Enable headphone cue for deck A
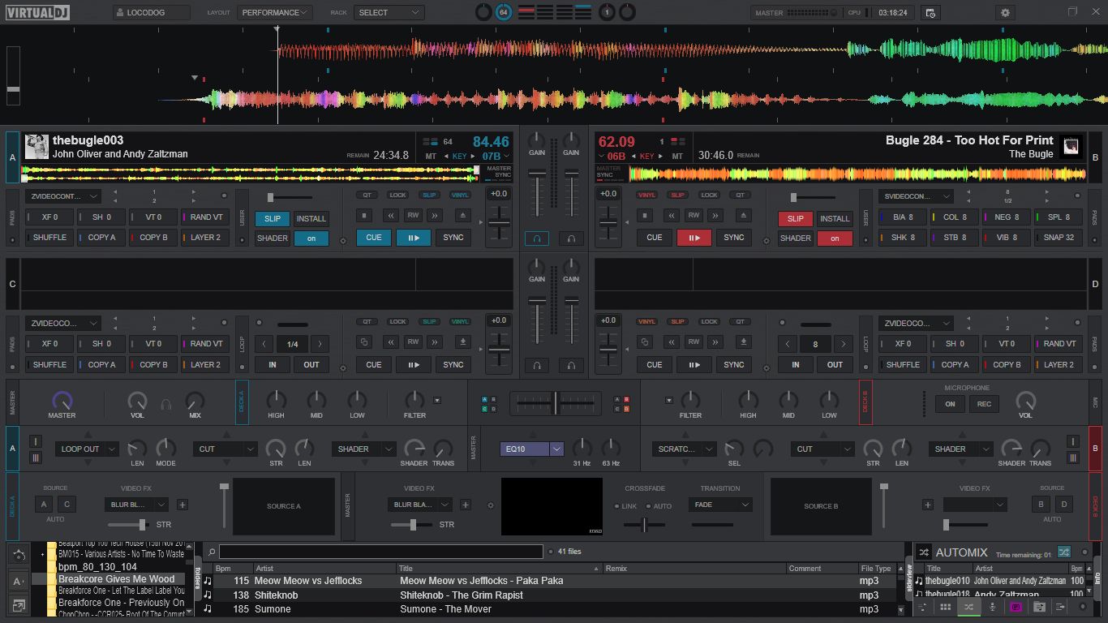This screenshot has width=1108, height=623. point(537,238)
